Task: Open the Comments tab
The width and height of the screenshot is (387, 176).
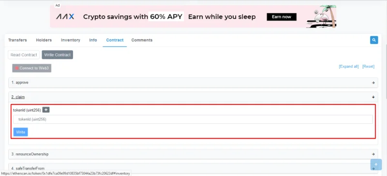Action: [x=142, y=40]
